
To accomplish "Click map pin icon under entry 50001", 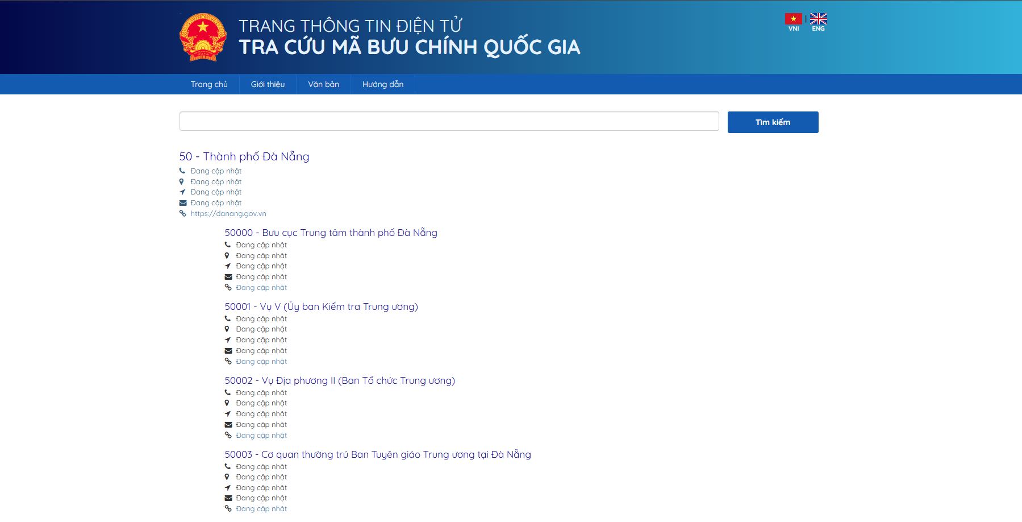I will [x=227, y=329].
